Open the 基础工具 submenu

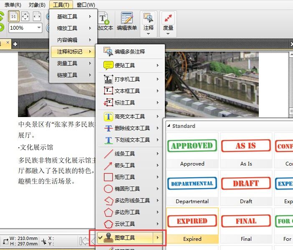click(x=73, y=16)
